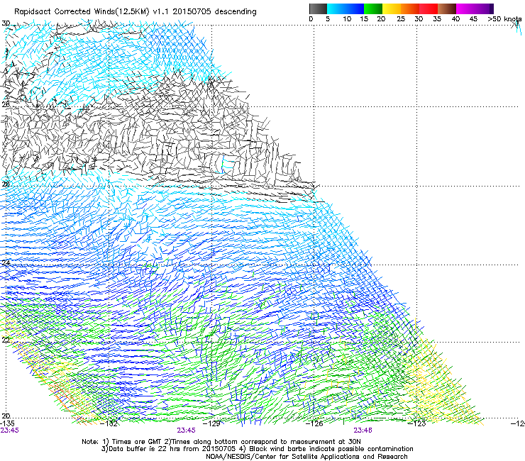
Task: Click the dark purple 45-50 knots segment
Action: [484, 9]
